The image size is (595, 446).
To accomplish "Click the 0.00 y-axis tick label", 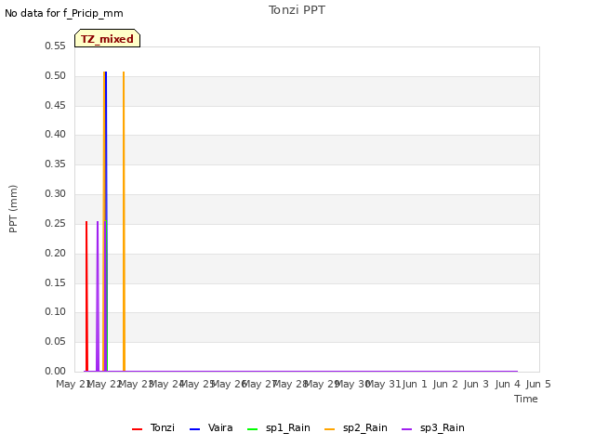I will (x=56, y=371).
